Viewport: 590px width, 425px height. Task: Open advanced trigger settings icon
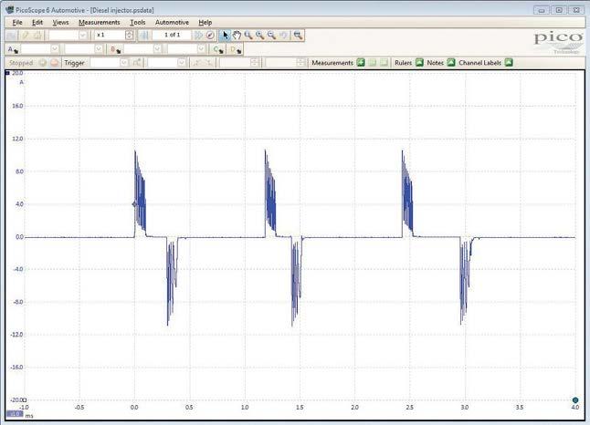(137, 62)
